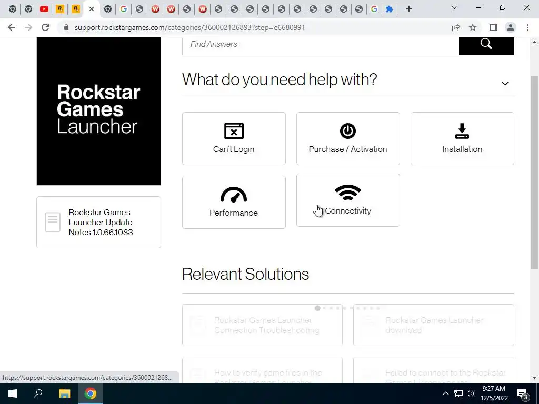
Task: Open the Chrome profile menu
Action: click(x=511, y=27)
